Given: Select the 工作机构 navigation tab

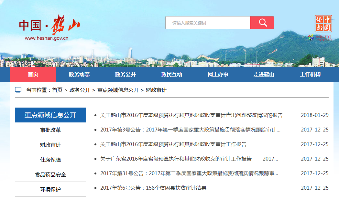Looking at the screenshot, I should 310,75.
